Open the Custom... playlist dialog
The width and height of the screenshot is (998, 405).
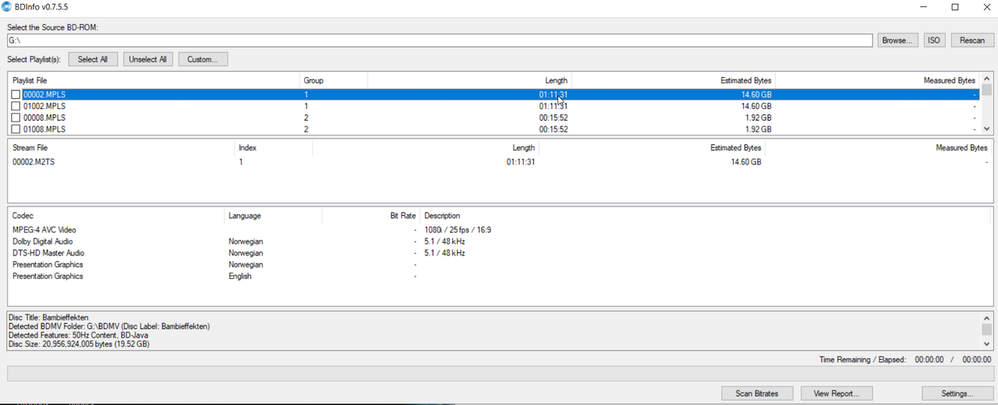point(203,59)
